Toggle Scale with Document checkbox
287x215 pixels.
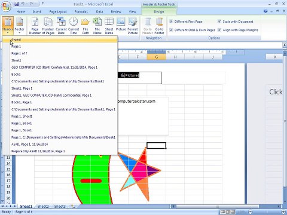coord(219,21)
